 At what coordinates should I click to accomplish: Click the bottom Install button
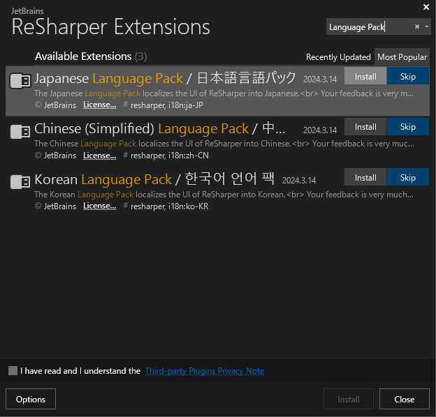pos(349,399)
